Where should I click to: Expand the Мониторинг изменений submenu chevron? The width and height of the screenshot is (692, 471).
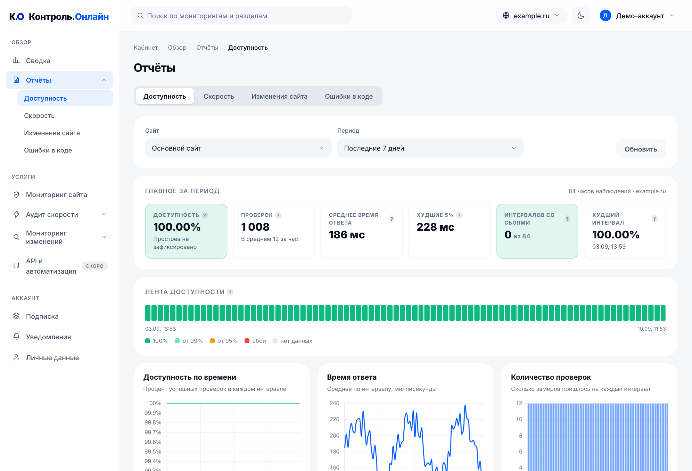104,237
